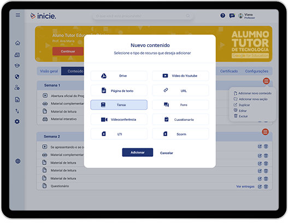Viewport: 288px width, 223px height.
Task: Choose the Cuestionario content type
Action: [x=180, y=120]
